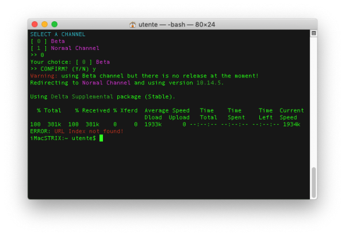Viewport: 345px width, 236px height.
Task: Click the '% Xferd' column header
Action: [x=125, y=110]
